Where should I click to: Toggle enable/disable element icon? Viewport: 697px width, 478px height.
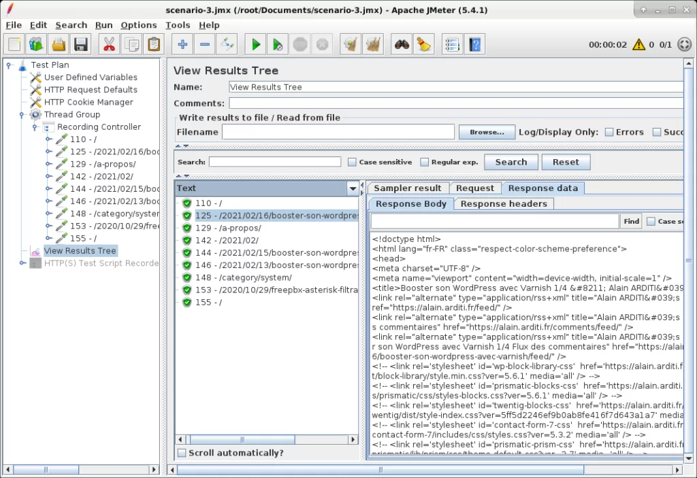[x=227, y=44]
